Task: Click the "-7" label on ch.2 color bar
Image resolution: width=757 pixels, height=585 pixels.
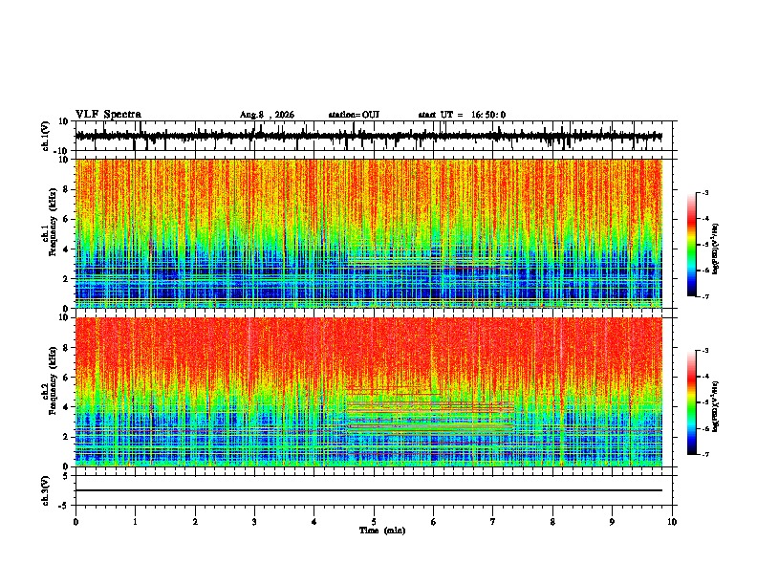Action: pos(704,455)
